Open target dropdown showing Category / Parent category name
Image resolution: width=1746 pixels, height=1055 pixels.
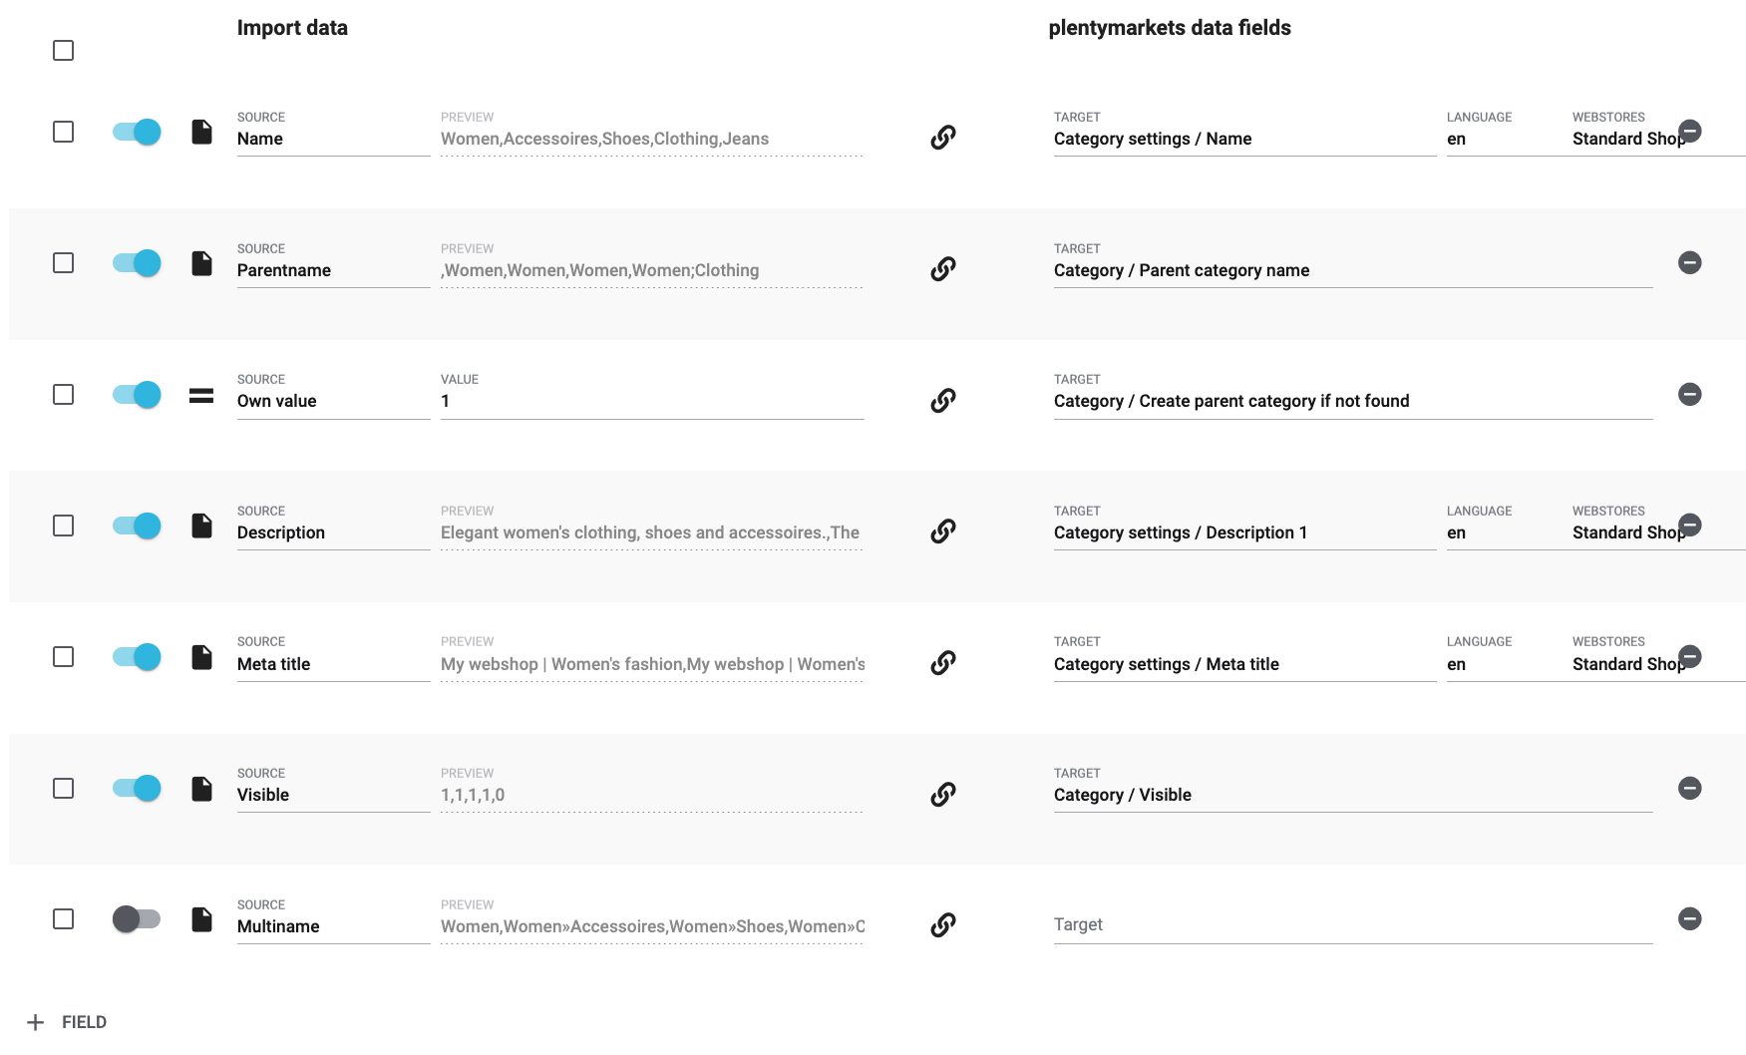point(1351,270)
